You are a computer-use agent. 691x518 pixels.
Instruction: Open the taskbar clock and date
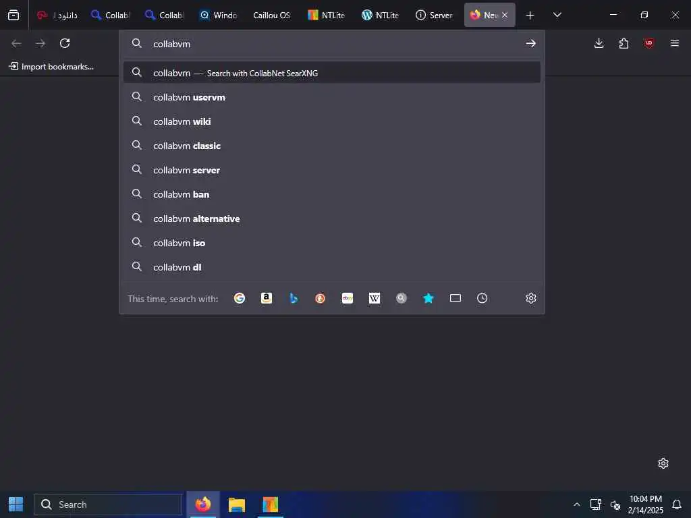[645, 505]
